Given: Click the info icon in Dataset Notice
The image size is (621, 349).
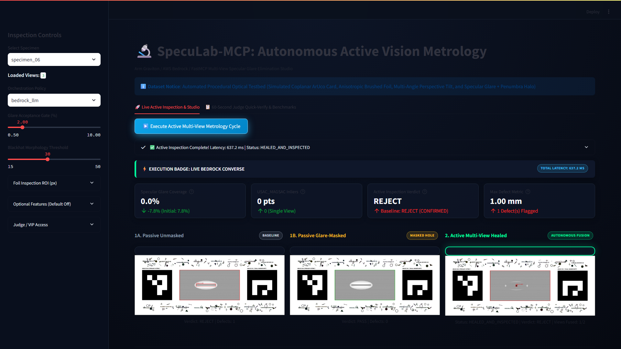Looking at the screenshot, I should tap(143, 87).
